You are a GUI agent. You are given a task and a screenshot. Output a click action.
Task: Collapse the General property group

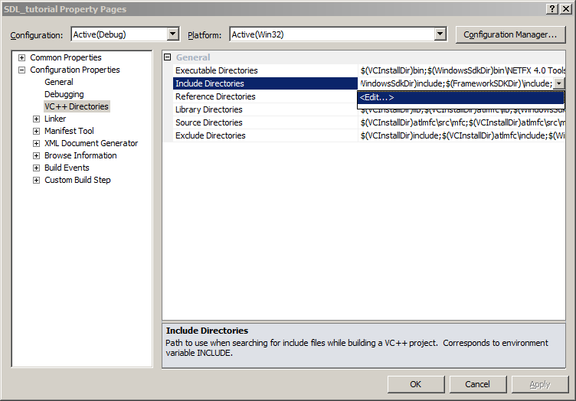168,57
